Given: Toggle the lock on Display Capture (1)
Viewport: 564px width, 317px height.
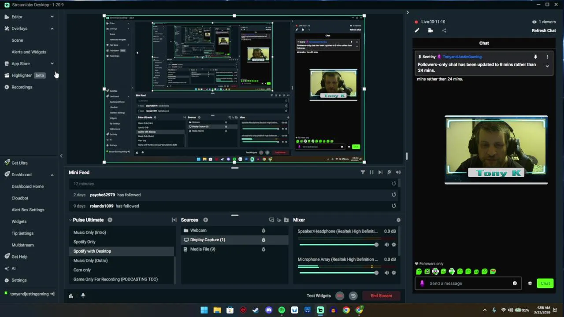Looking at the screenshot, I should (263, 240).
